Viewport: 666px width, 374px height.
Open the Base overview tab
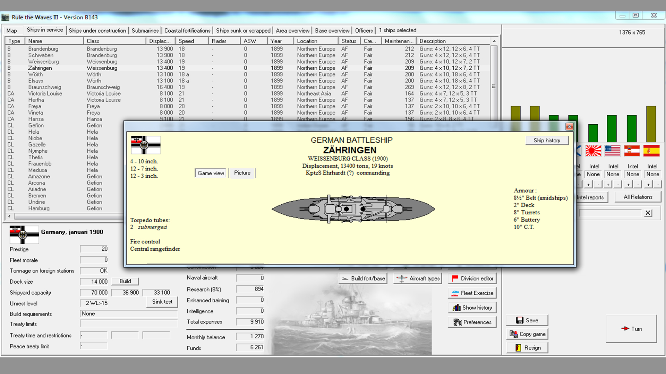(332, 30)
